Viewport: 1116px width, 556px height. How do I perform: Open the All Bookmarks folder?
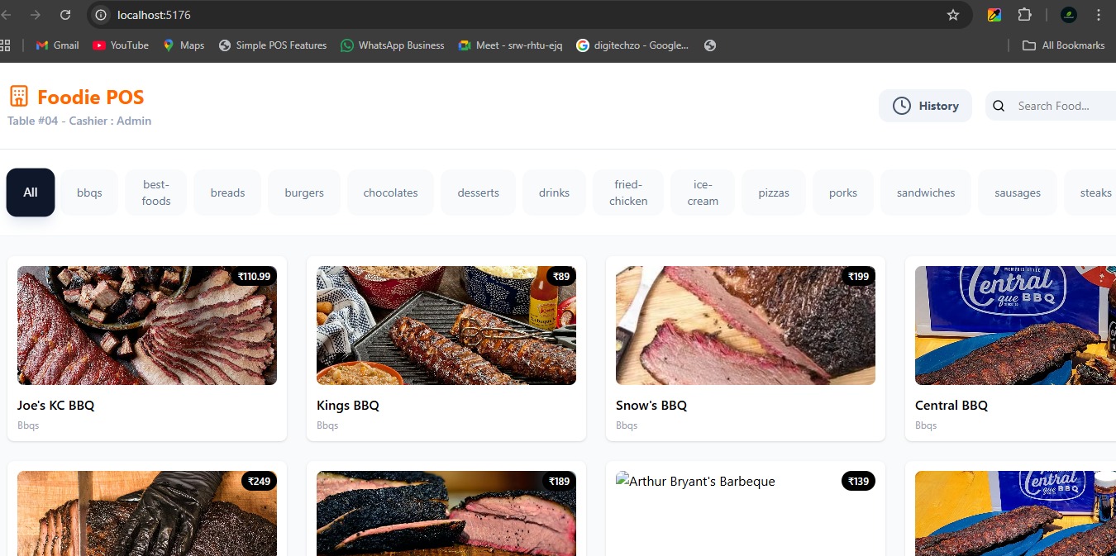point(1064,45)
